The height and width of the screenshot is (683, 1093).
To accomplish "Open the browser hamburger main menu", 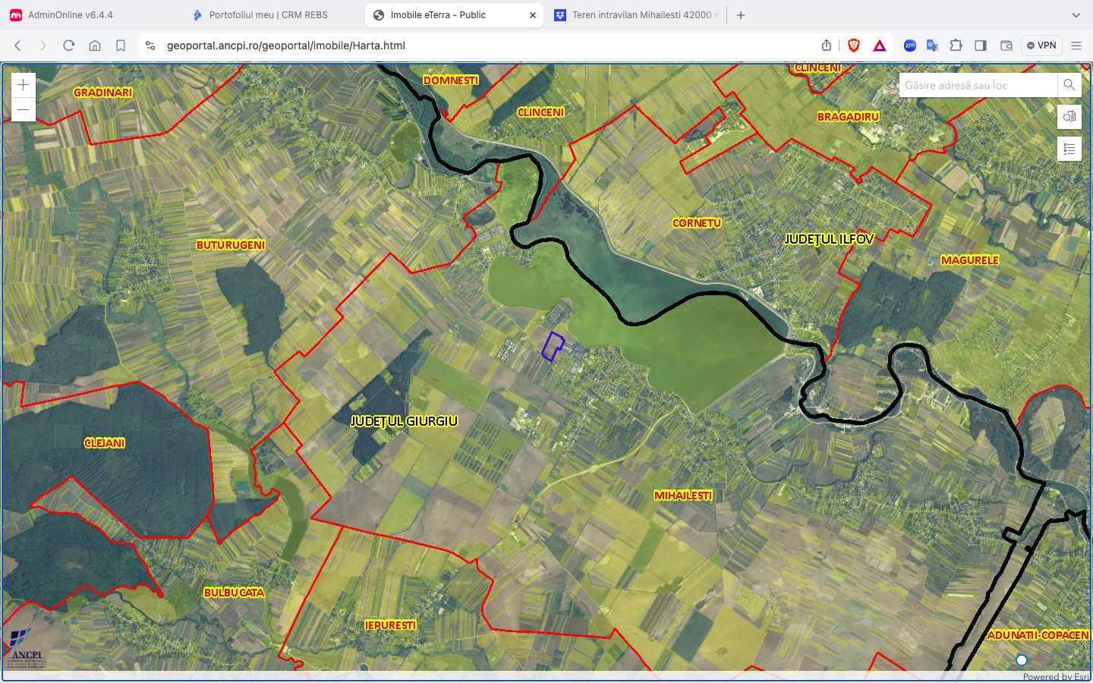I will [1076, 46].
